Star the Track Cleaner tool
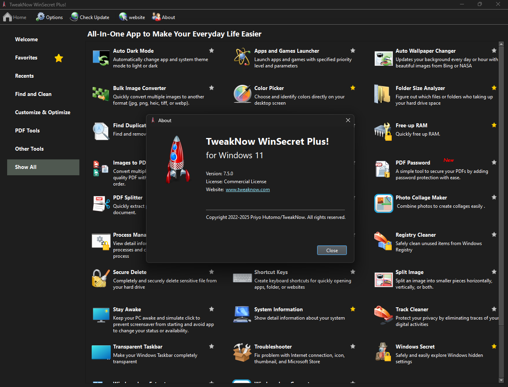The height and width of the screenshot is (387, 508). [494, 309]
